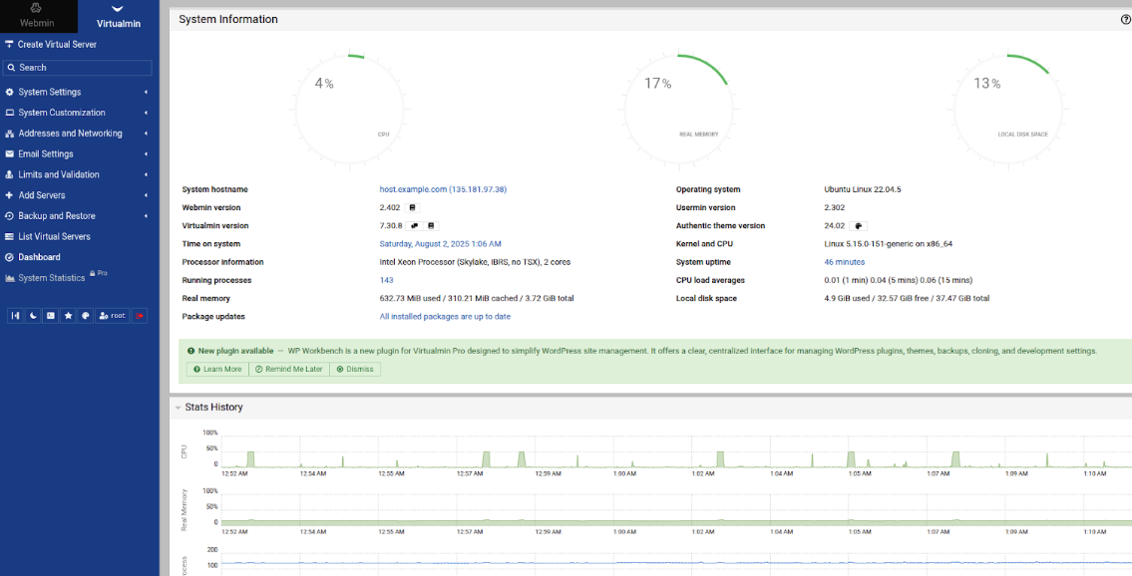The height and width of the screenshot is (576, 1132).
Task: Collapse the Stats History panel arrow
Action: pyautogui.click(x=178, y=408)
